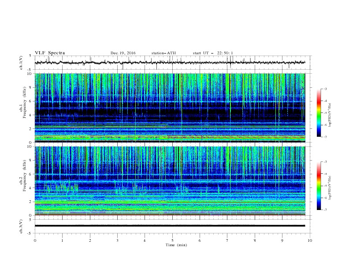Viewport: 349px width, 270px height.
Task: Click the "-7" tick on ch.1 colorbar
Action: (325, 137)
